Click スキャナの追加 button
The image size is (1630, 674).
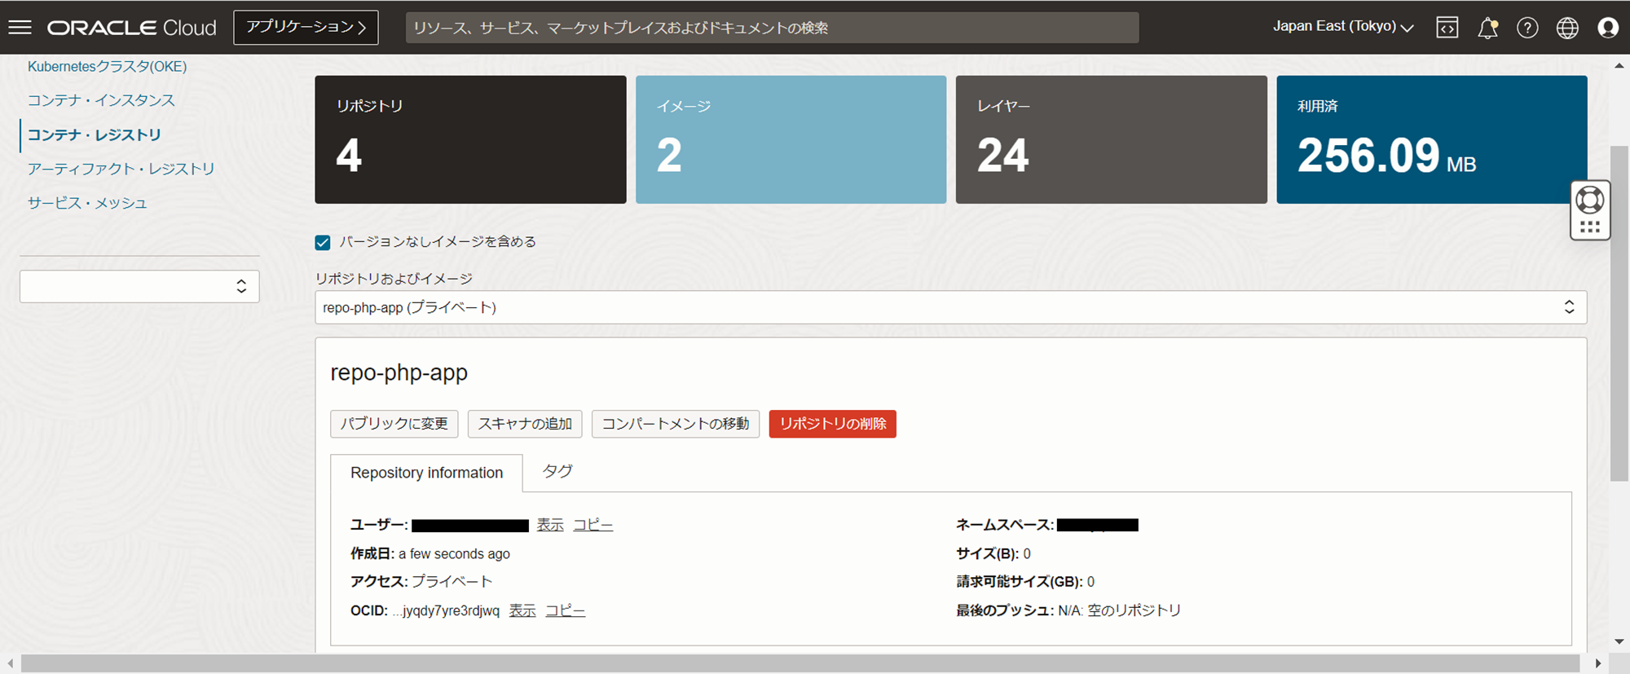pyautogui.click(x=525, y=424)
